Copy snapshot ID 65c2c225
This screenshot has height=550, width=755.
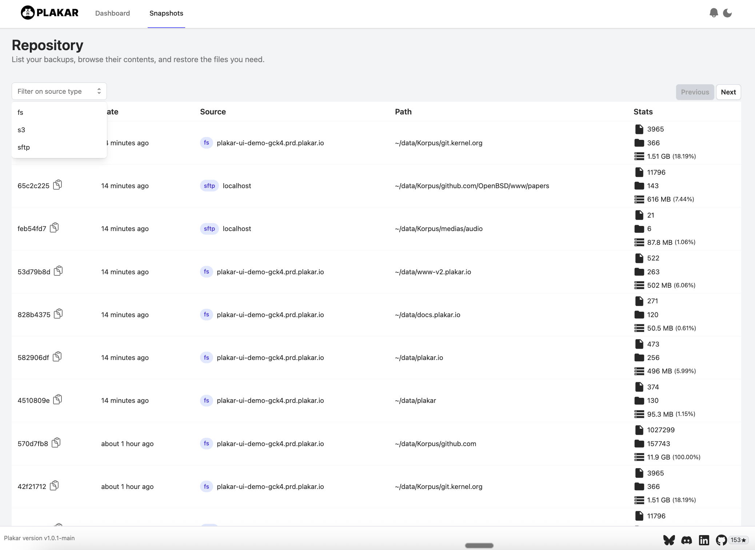point(57,185)
